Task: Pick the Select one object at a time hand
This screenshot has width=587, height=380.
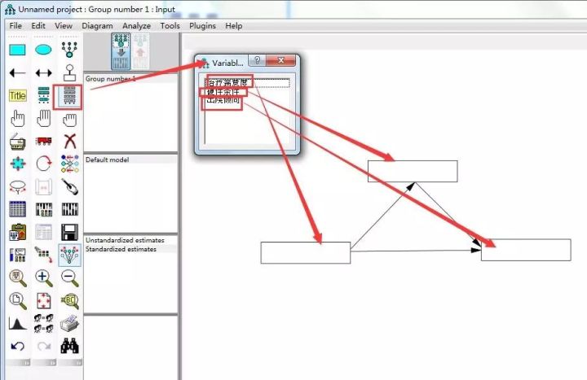Action: [17, 119]
